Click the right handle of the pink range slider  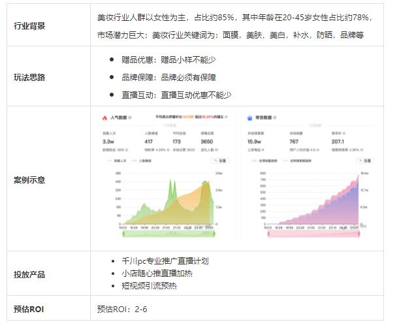358,234
